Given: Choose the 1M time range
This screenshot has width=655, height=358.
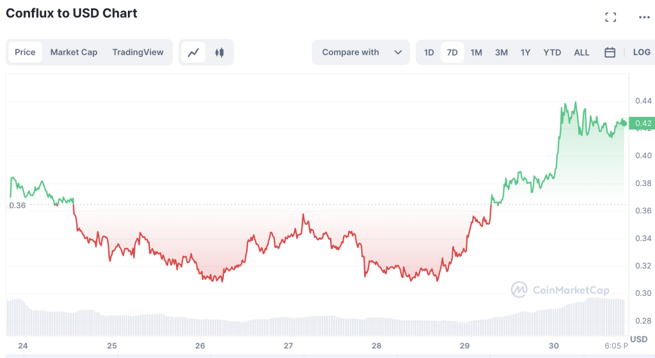Looking at the screenshot, I should [x=476, y=52].
